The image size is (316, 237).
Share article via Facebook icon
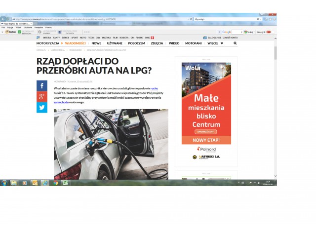[42, 85]
